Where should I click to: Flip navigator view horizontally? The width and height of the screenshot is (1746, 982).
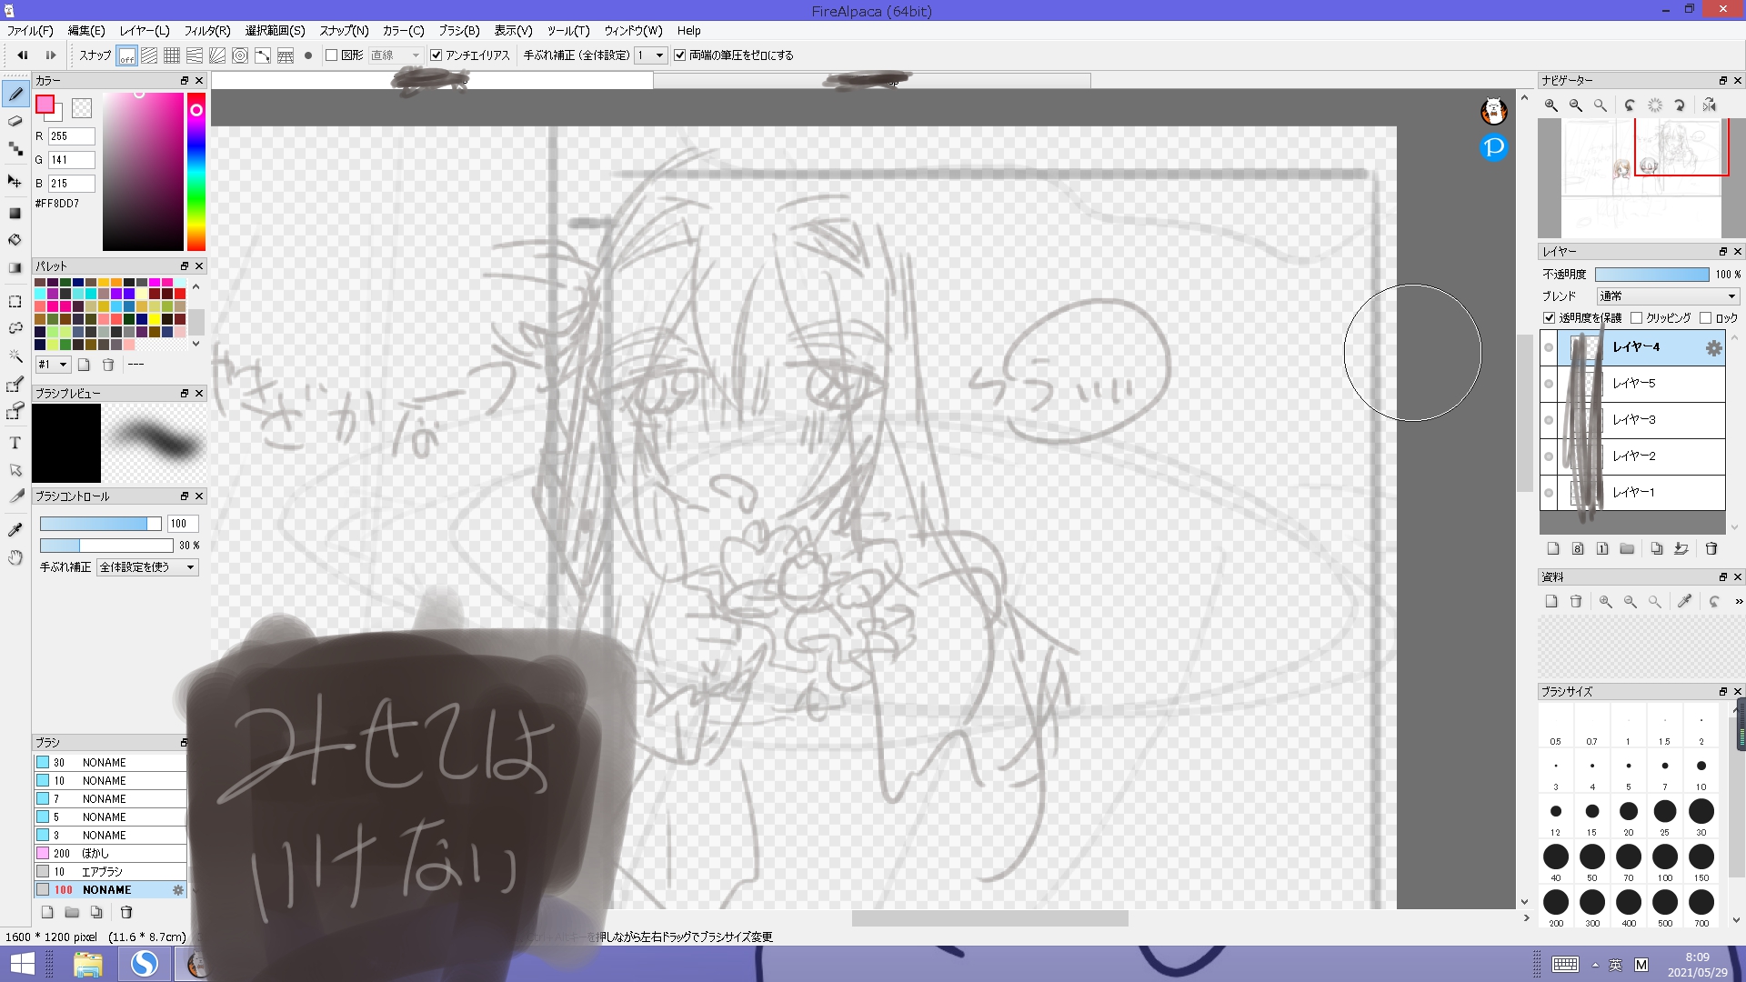tap(1710, 105)
